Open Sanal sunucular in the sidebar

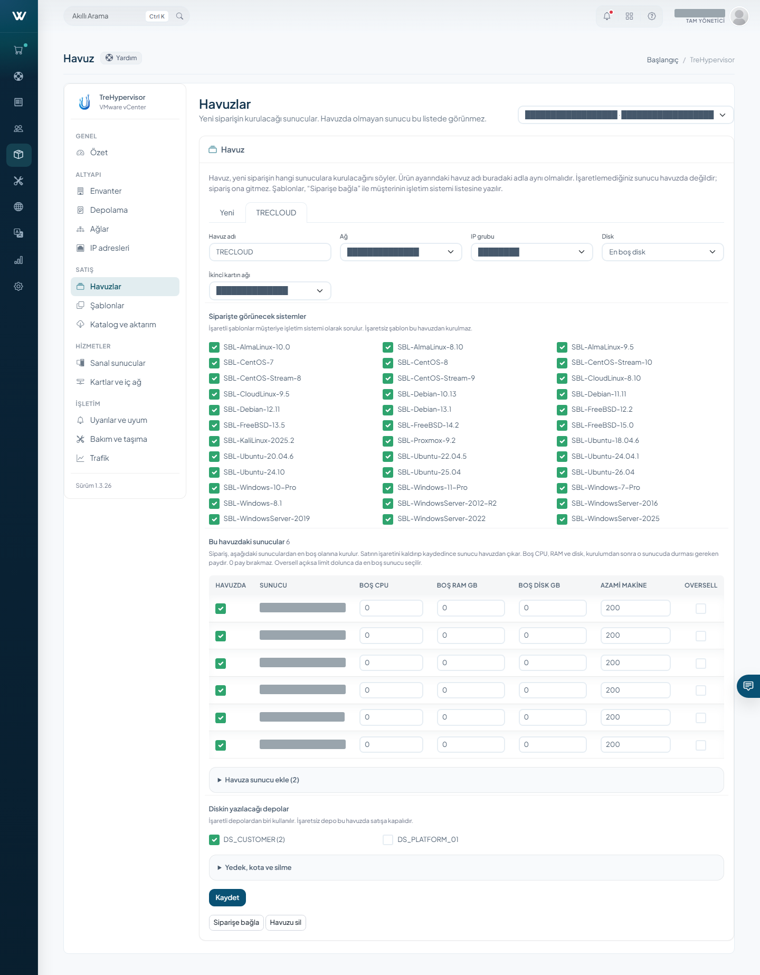point(125,363)
